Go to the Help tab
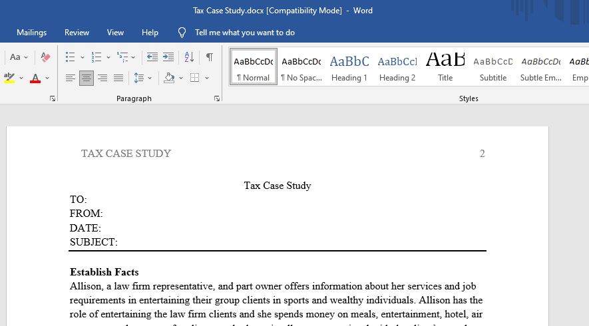 pos(150,33)
